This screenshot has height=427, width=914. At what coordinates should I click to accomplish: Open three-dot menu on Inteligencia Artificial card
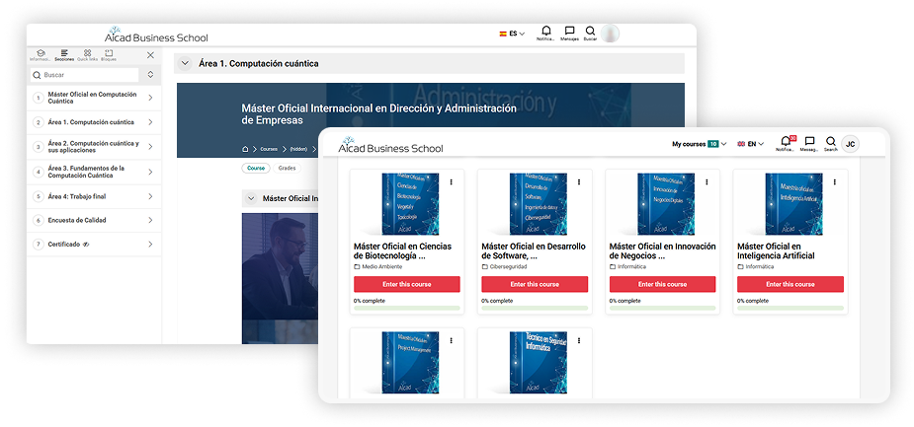click(x=835, y=182)
